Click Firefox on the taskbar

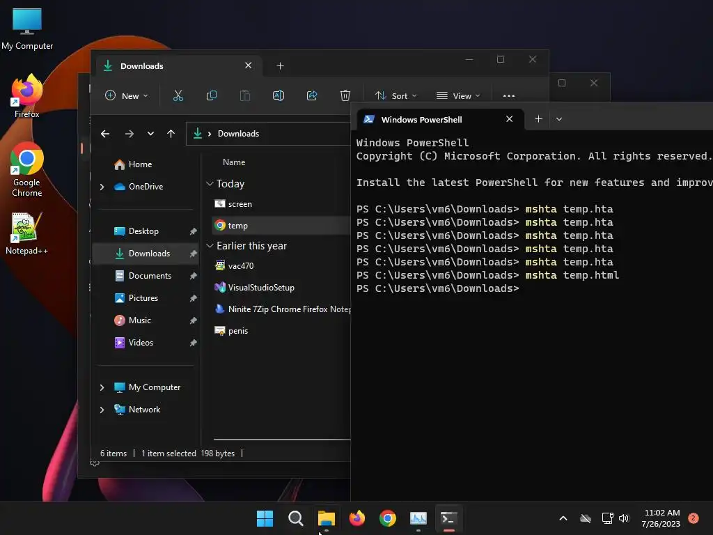point(357,518)
